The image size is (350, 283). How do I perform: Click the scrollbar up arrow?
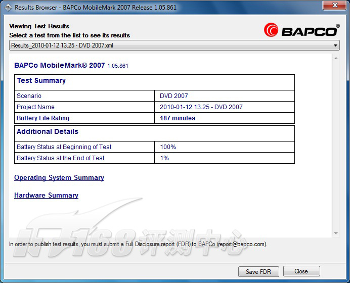coord(336,59)
